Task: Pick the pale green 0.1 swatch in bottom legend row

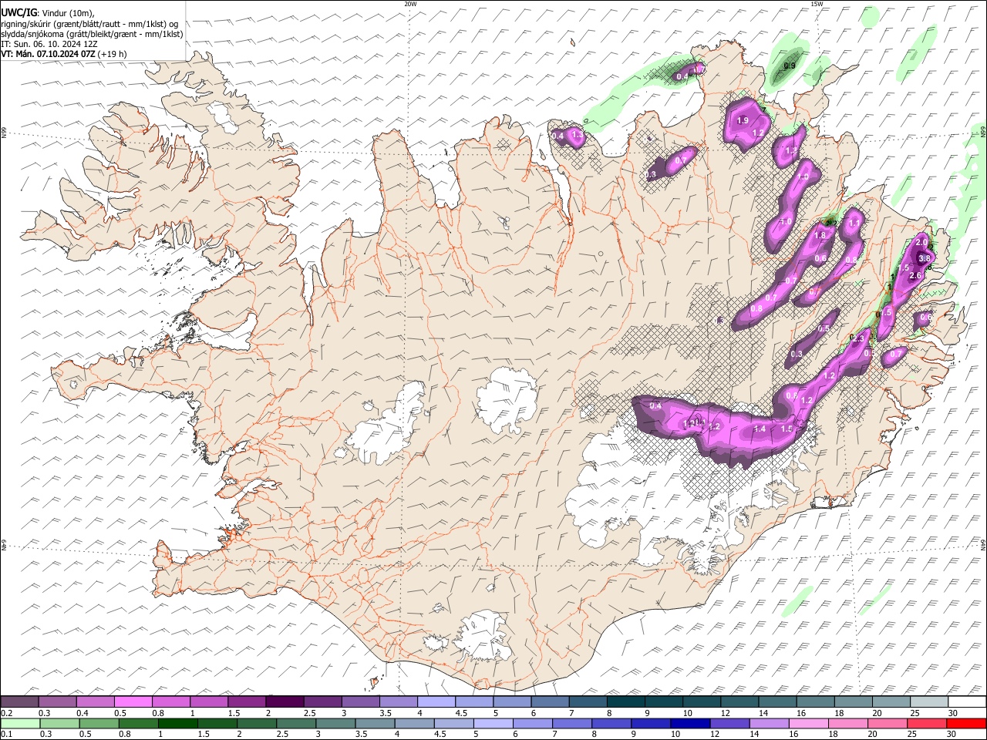Action: click(20, 723)
